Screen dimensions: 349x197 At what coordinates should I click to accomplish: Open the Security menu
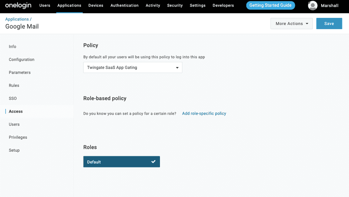(x=175, y=6)
